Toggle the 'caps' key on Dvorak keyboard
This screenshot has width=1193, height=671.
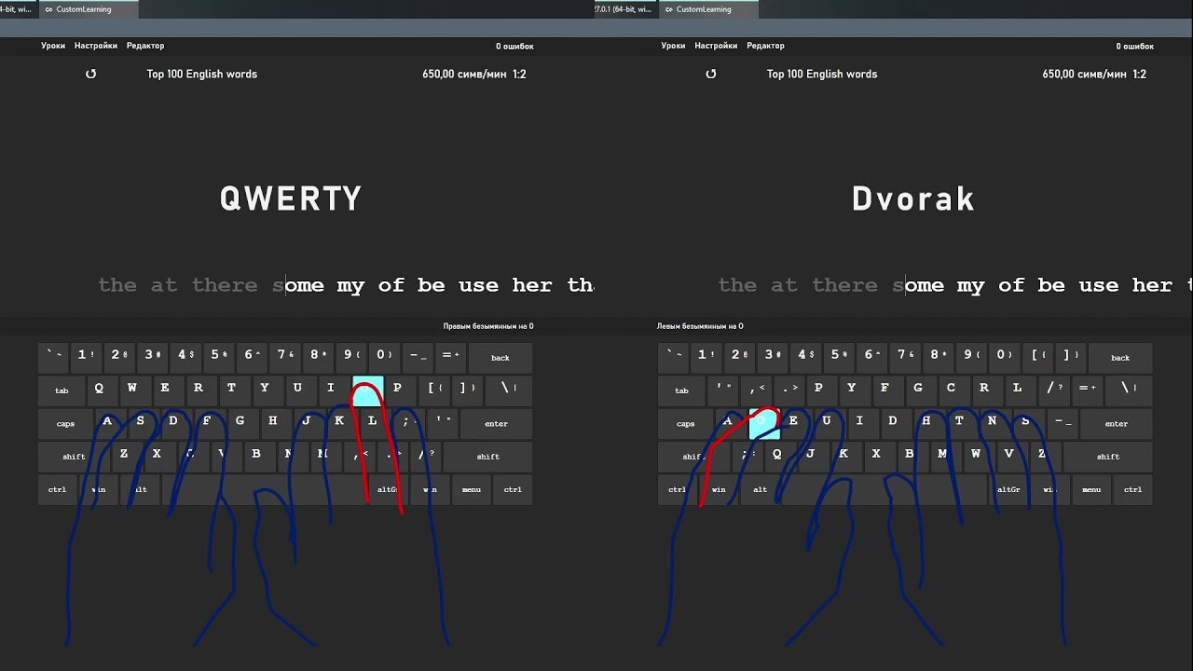point(685,424)
